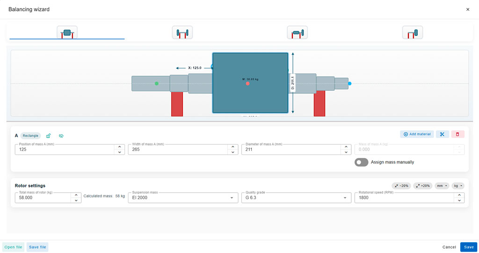The image size is (479, 253).
Task: Select the right red bearing support
Action: click(x=319, y=103)
